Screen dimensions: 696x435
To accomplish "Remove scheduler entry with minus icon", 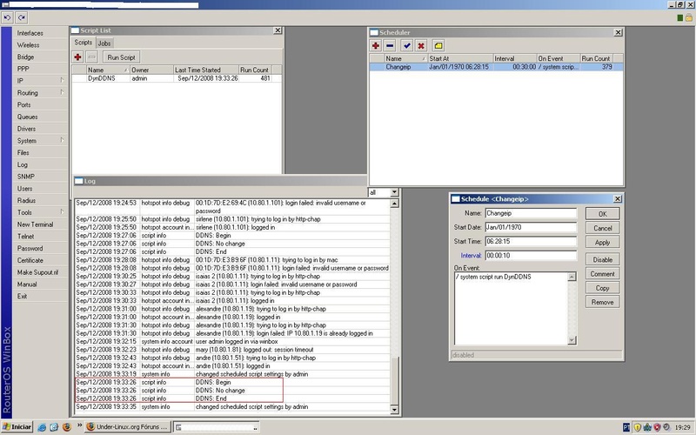I will (390, 46).
